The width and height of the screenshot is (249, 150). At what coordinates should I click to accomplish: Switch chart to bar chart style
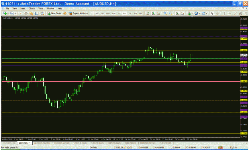(x=148, y=13)
